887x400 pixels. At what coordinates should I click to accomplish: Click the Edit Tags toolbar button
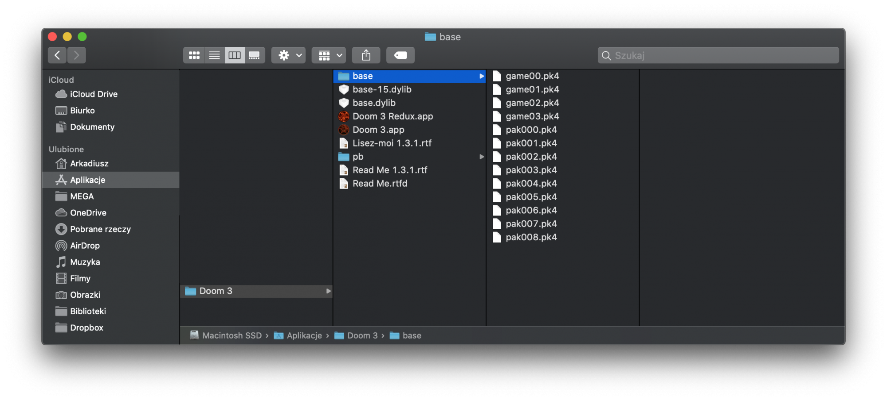click(x=400, y=55)
